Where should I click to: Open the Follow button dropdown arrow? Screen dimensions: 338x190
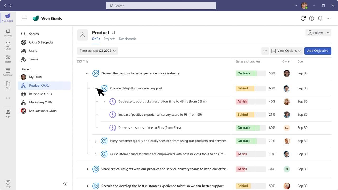click(x=328, y=33)
